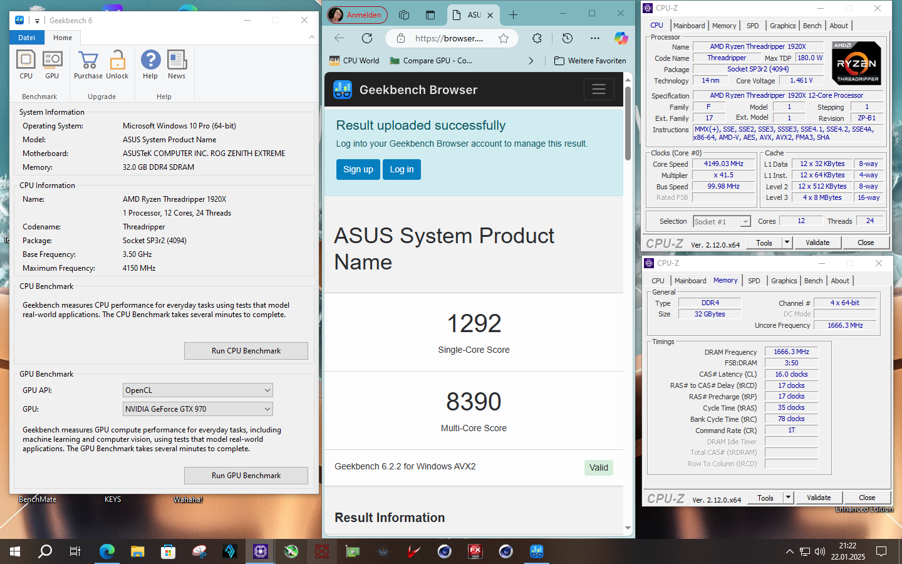The width and height of the screenshot is (902, 564).
Task: Refresh the browser page
Action: click(367, 38)
